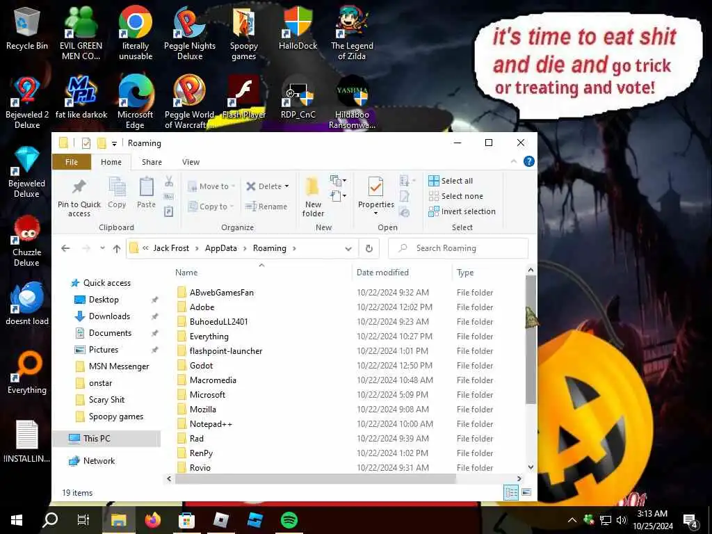Select Microsoft Edge desktop shortcut
This screenshot has width=712, height=534.
click(x=136, y=103)
